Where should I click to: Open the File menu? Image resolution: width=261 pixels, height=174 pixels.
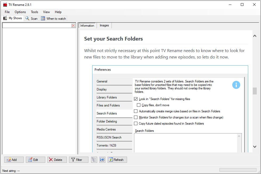tap(7, 12)
